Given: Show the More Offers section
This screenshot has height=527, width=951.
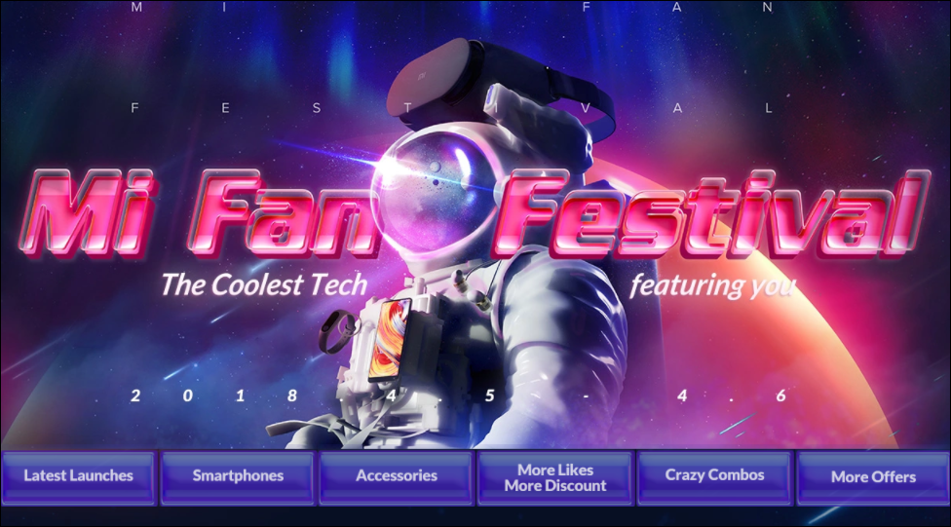Looking at the screenshot, I should 873,477.
